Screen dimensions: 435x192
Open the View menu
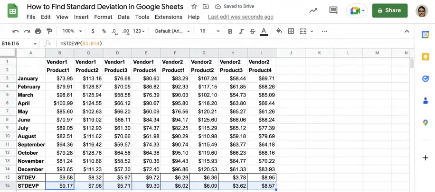point(62,17)
